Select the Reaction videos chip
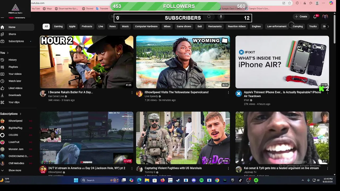 tap(237, 27)
